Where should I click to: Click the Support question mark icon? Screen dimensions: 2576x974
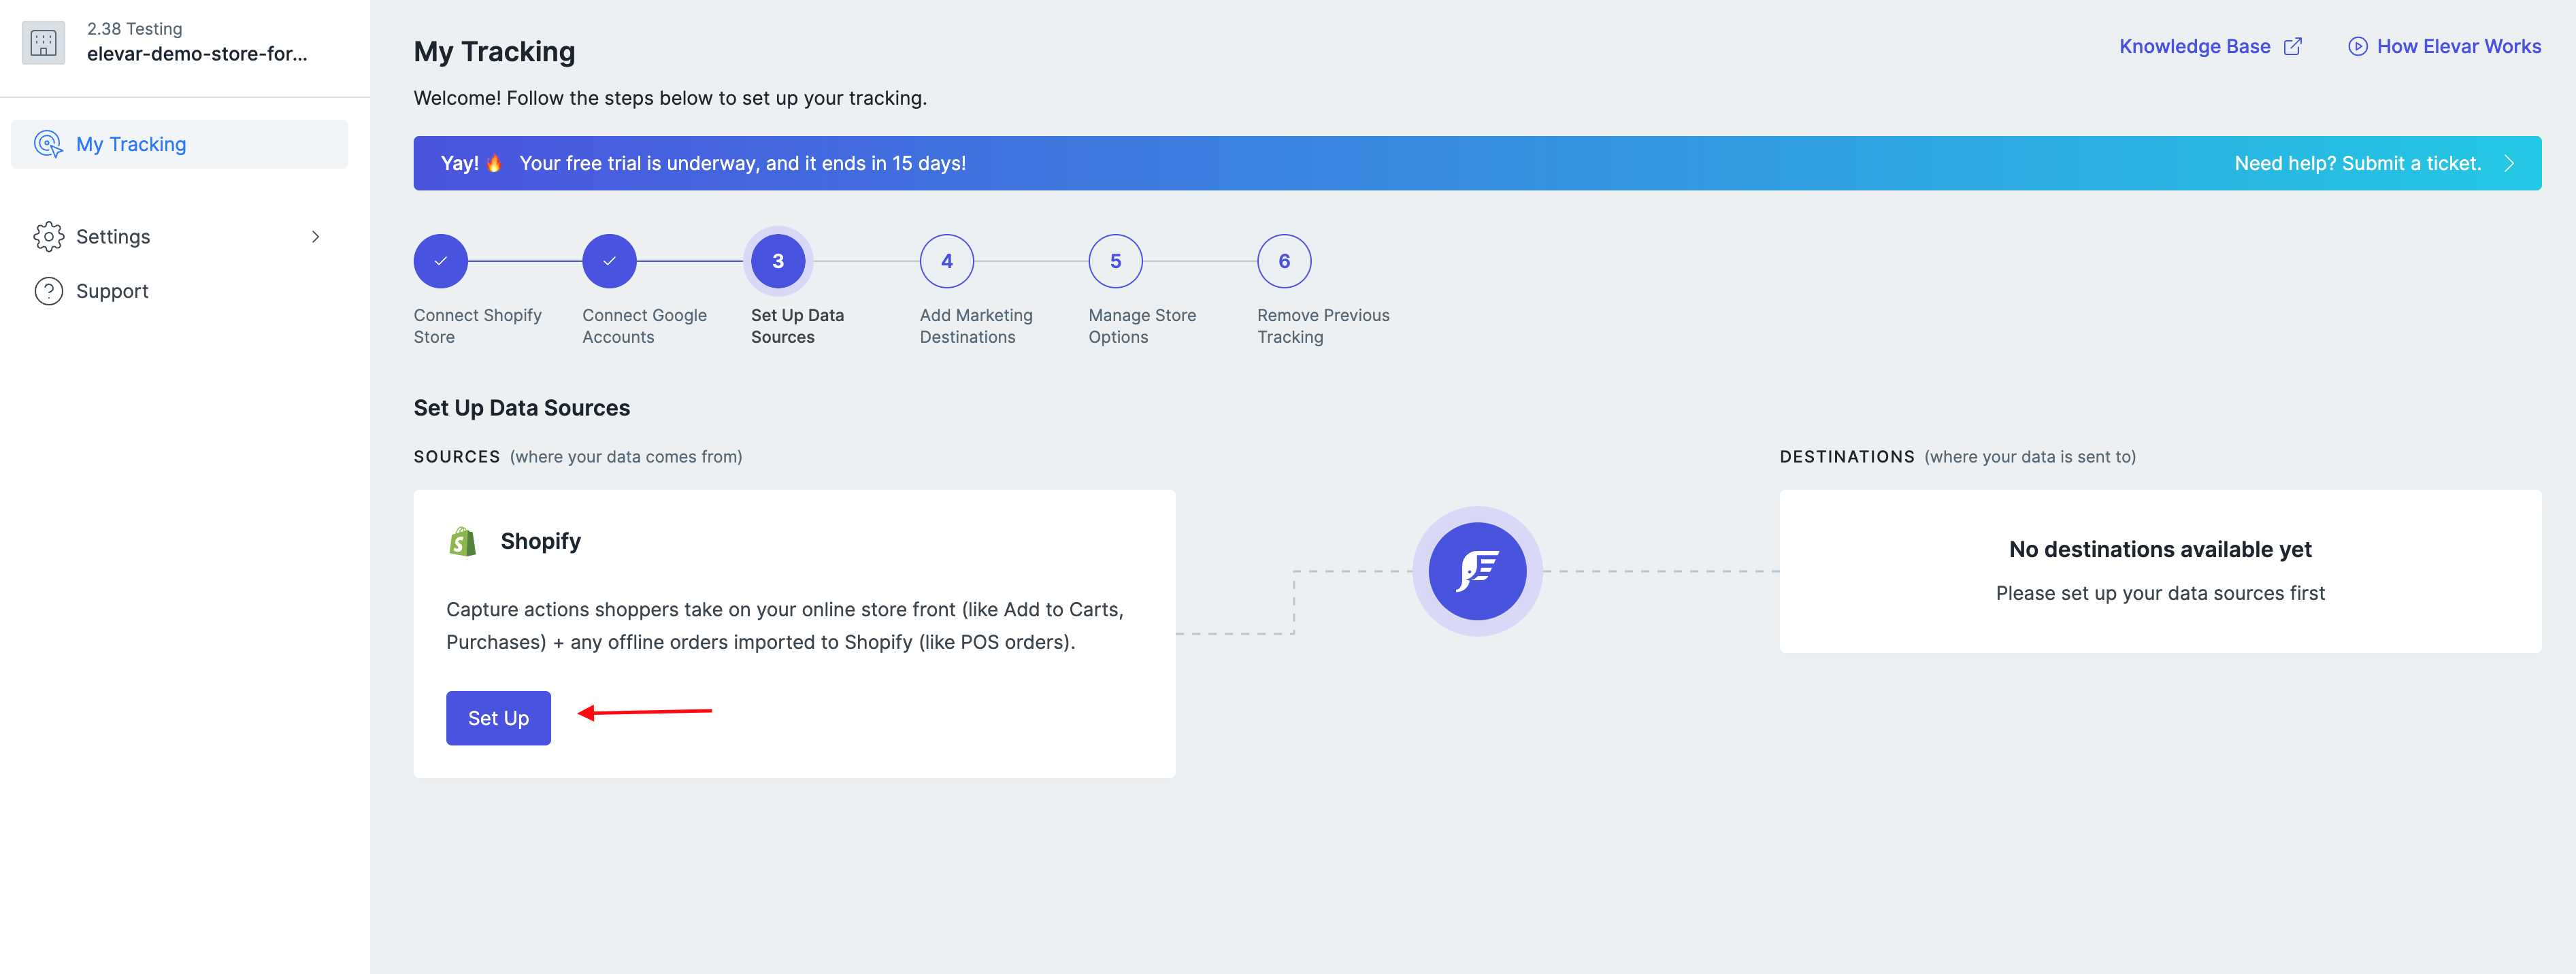(x=48, y=291)
